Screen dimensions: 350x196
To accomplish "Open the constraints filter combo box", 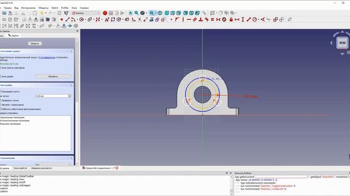I will click(53, 164).
